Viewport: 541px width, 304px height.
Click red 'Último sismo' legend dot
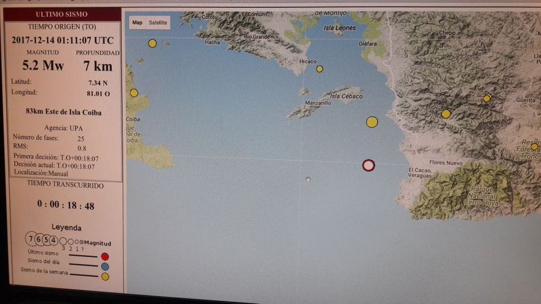[x=105, y=256]
